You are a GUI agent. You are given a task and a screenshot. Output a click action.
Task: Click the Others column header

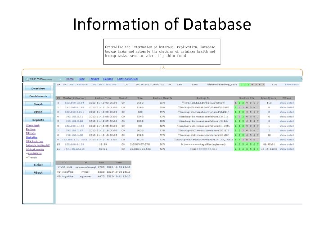pyautogui.click(x=287, y=98)
